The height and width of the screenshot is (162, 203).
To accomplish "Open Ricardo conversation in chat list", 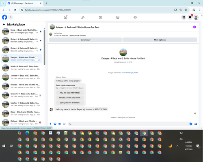I will (x=22, y=86).
